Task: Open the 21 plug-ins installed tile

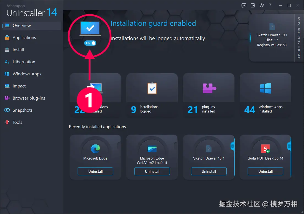Action: (209, 95)
